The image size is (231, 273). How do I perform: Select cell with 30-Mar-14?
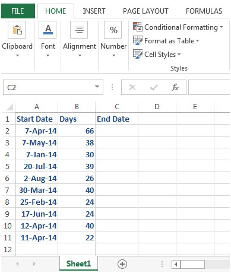pos(37,190)
